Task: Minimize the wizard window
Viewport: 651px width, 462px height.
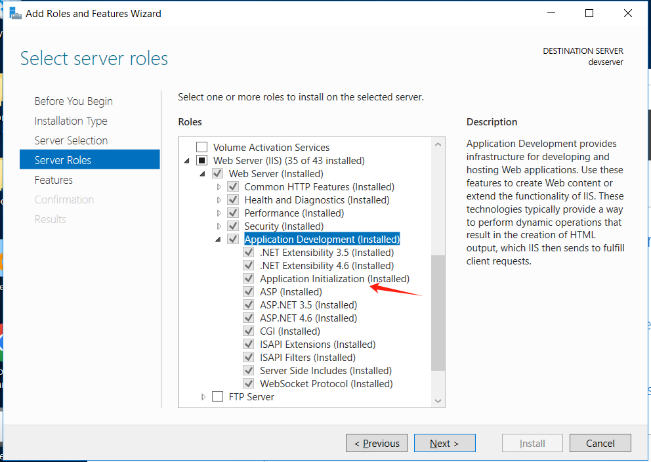Action: point(551,13)
